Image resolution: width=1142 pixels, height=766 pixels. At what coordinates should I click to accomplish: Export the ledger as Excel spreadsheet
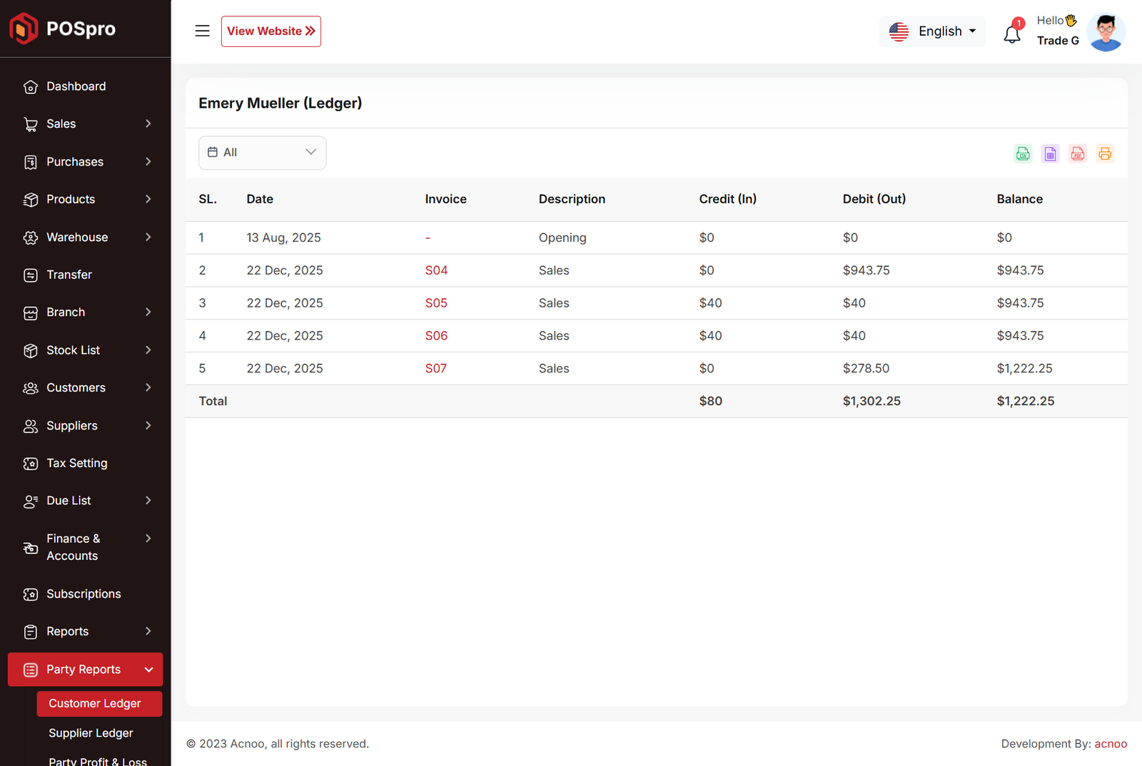point(1050,153)
